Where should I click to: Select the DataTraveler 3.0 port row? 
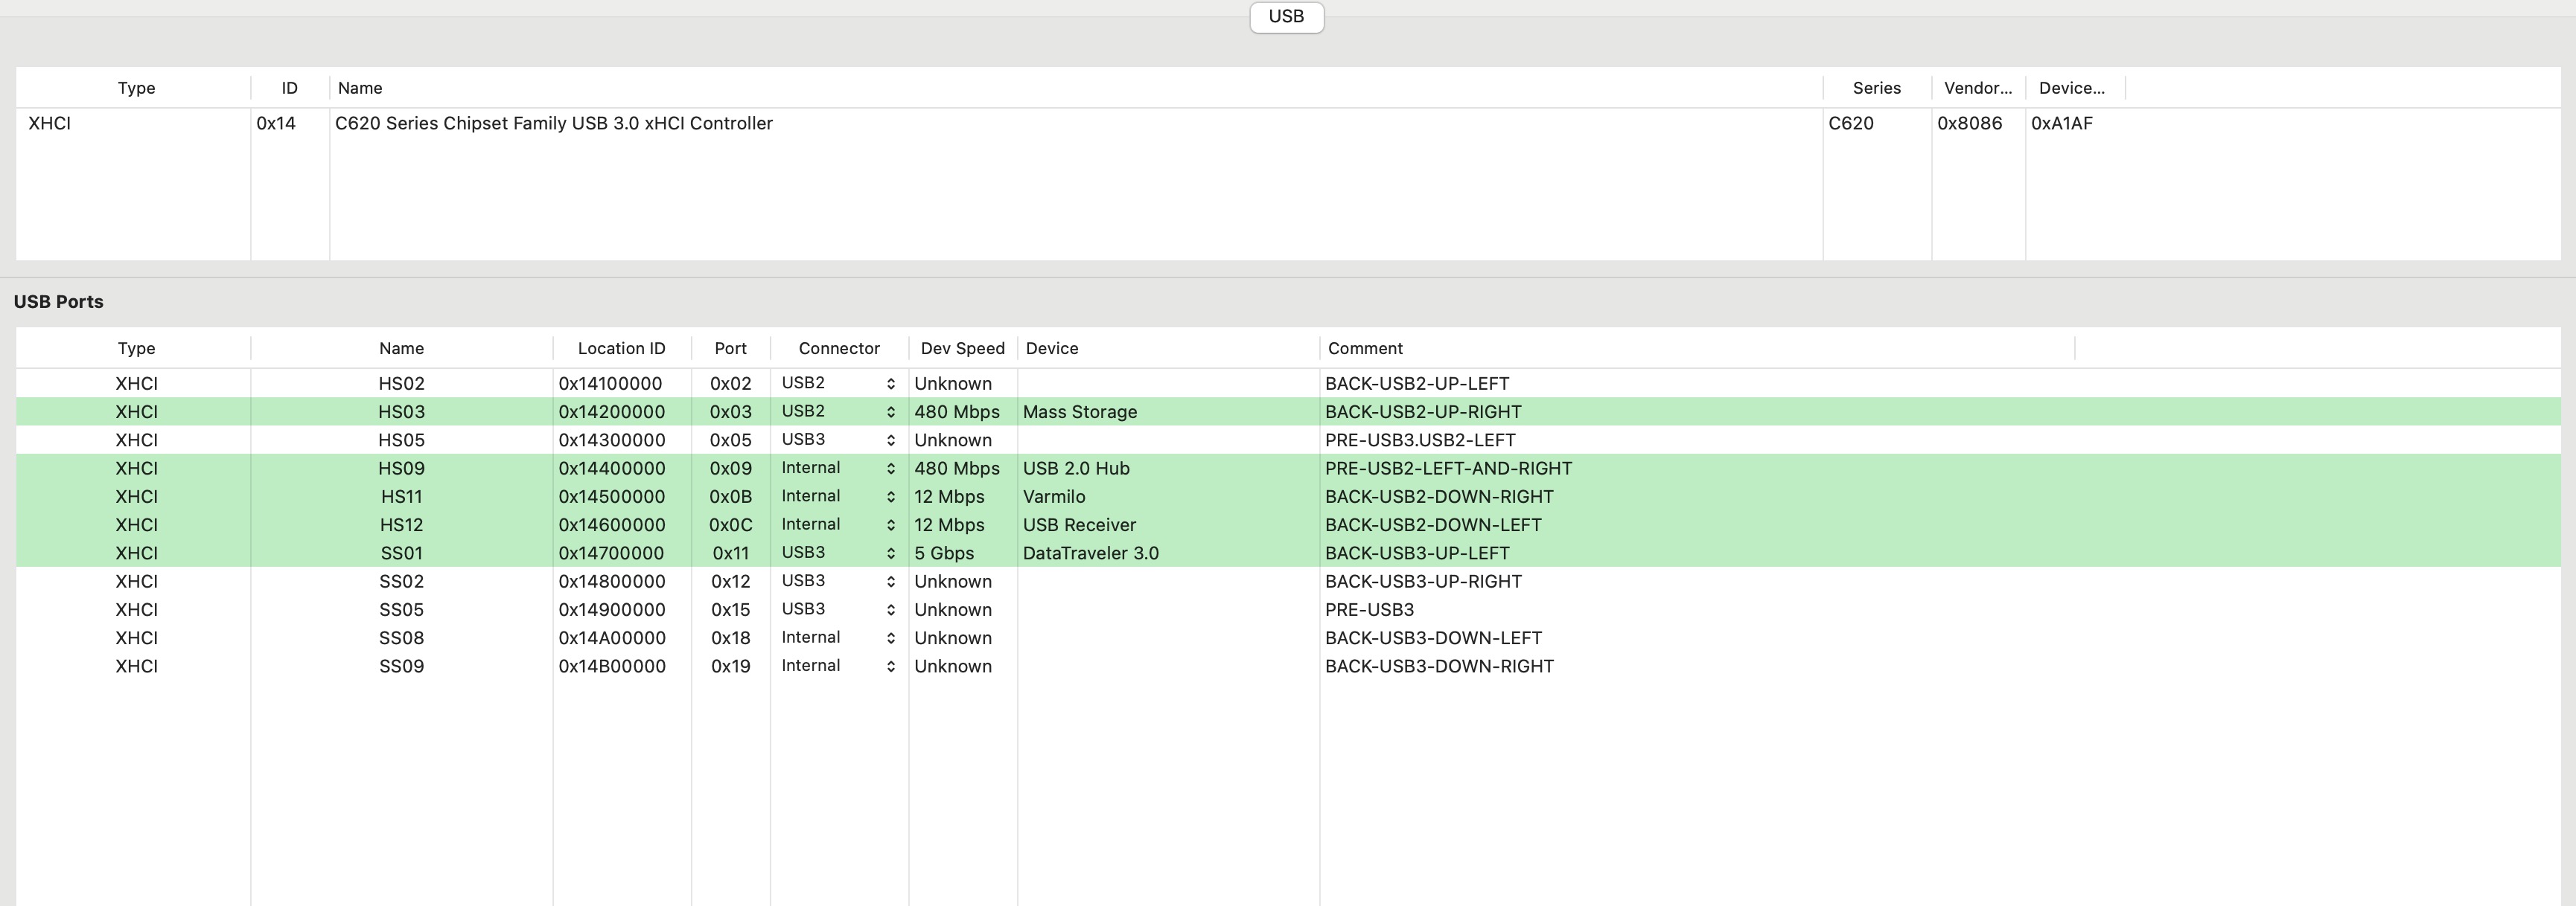pyautogui.click(x=1090, y=553)
